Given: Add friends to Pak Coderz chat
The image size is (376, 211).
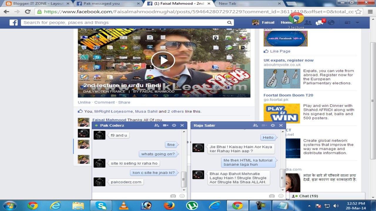Looking at the screenshot, I should point(157,125).
